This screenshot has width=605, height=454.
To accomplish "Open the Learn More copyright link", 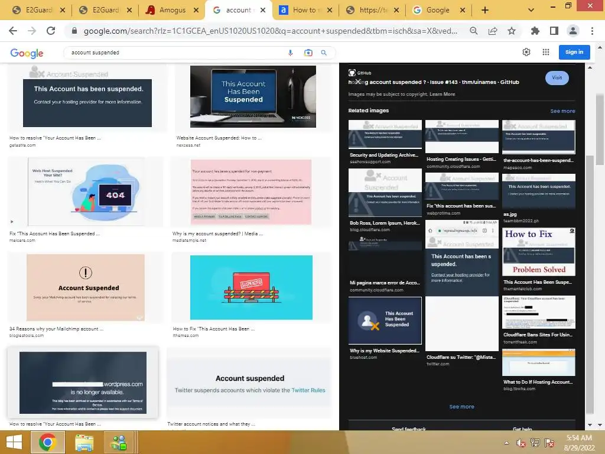I will [x=442, y=94].
